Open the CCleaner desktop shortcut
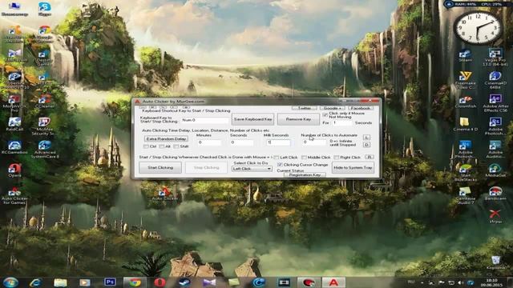Screen dimensions: 513x288 click(45, 101)
